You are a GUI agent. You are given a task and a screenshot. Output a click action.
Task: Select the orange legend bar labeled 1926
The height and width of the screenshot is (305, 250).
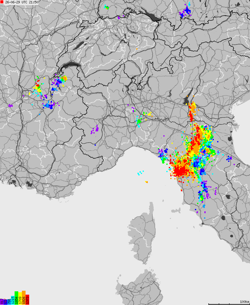point(24,298)
